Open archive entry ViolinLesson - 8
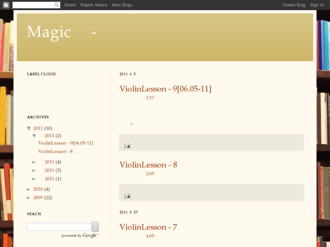This screenshot has width=330, height=247. [55, 151]
